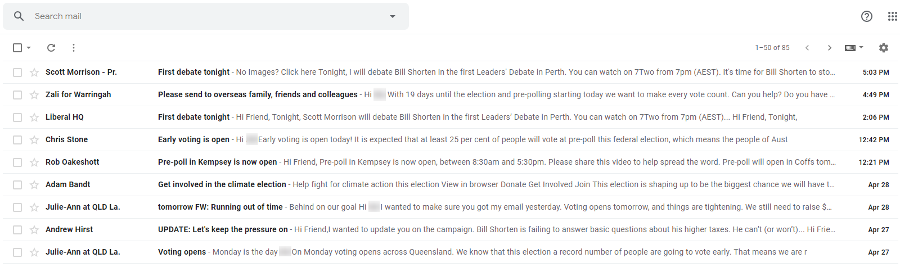
Task: Open Pre-poll in Kempsey is now open email
Action: (450, 162)
